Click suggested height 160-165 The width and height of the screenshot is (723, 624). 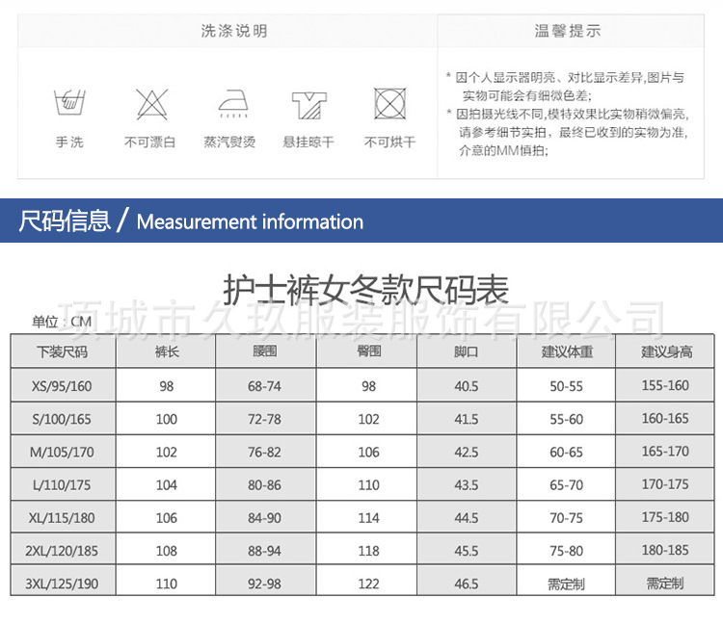point(665,418)
